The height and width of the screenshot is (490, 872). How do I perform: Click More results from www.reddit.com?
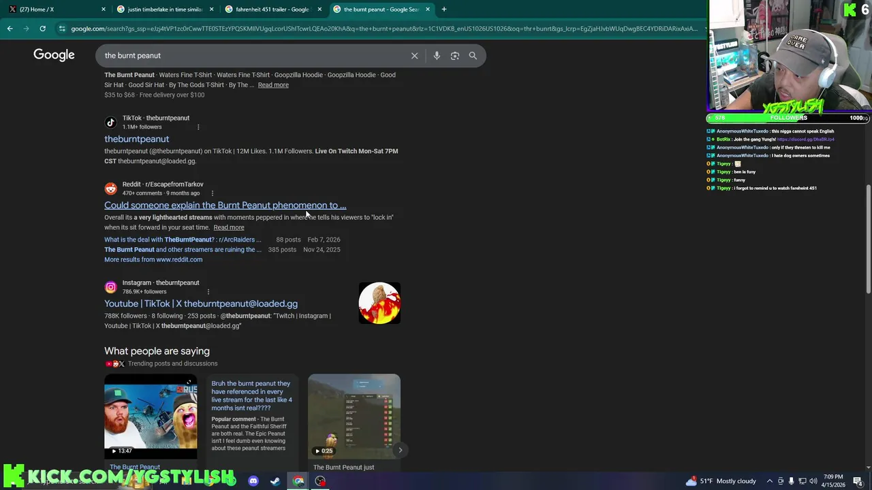coord(153,259)
